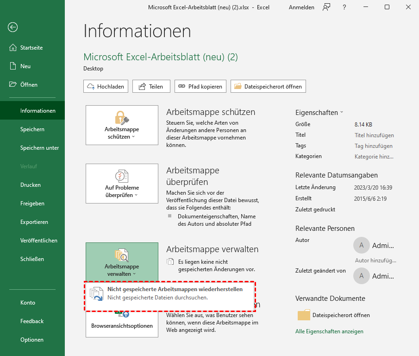Screen dimensions: 419x356
Task: Select Optionen in the sidebar
Action: point(31,339)
